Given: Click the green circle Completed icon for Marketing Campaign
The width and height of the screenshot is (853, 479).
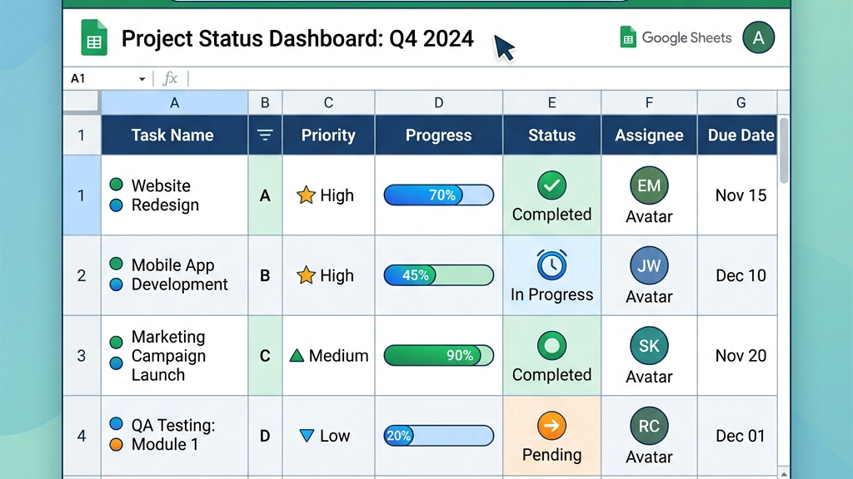Looking at the screenshot, I should (x=551, y=345).
